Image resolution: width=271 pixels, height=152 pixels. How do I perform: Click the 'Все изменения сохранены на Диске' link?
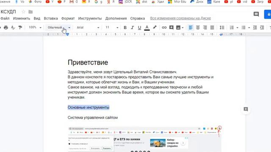point(180,18)
